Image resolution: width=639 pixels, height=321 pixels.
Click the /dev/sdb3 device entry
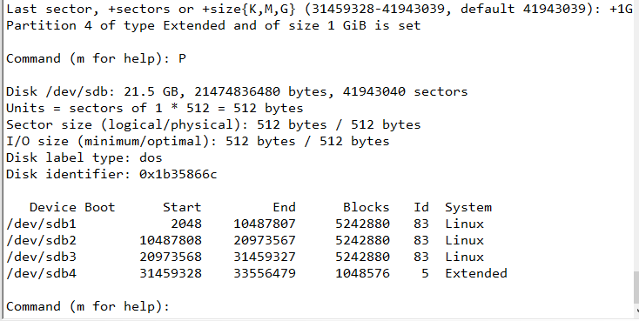click(x=41, y=257)
